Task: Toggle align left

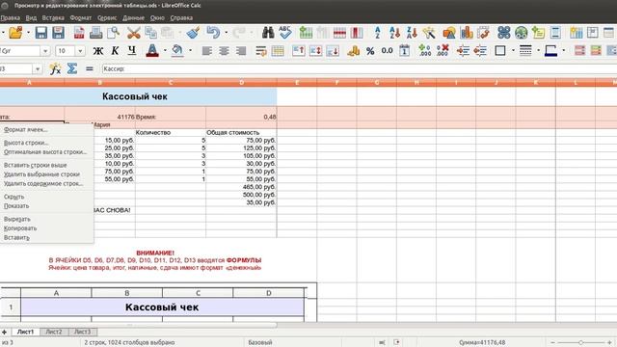Action: (206, 50)
